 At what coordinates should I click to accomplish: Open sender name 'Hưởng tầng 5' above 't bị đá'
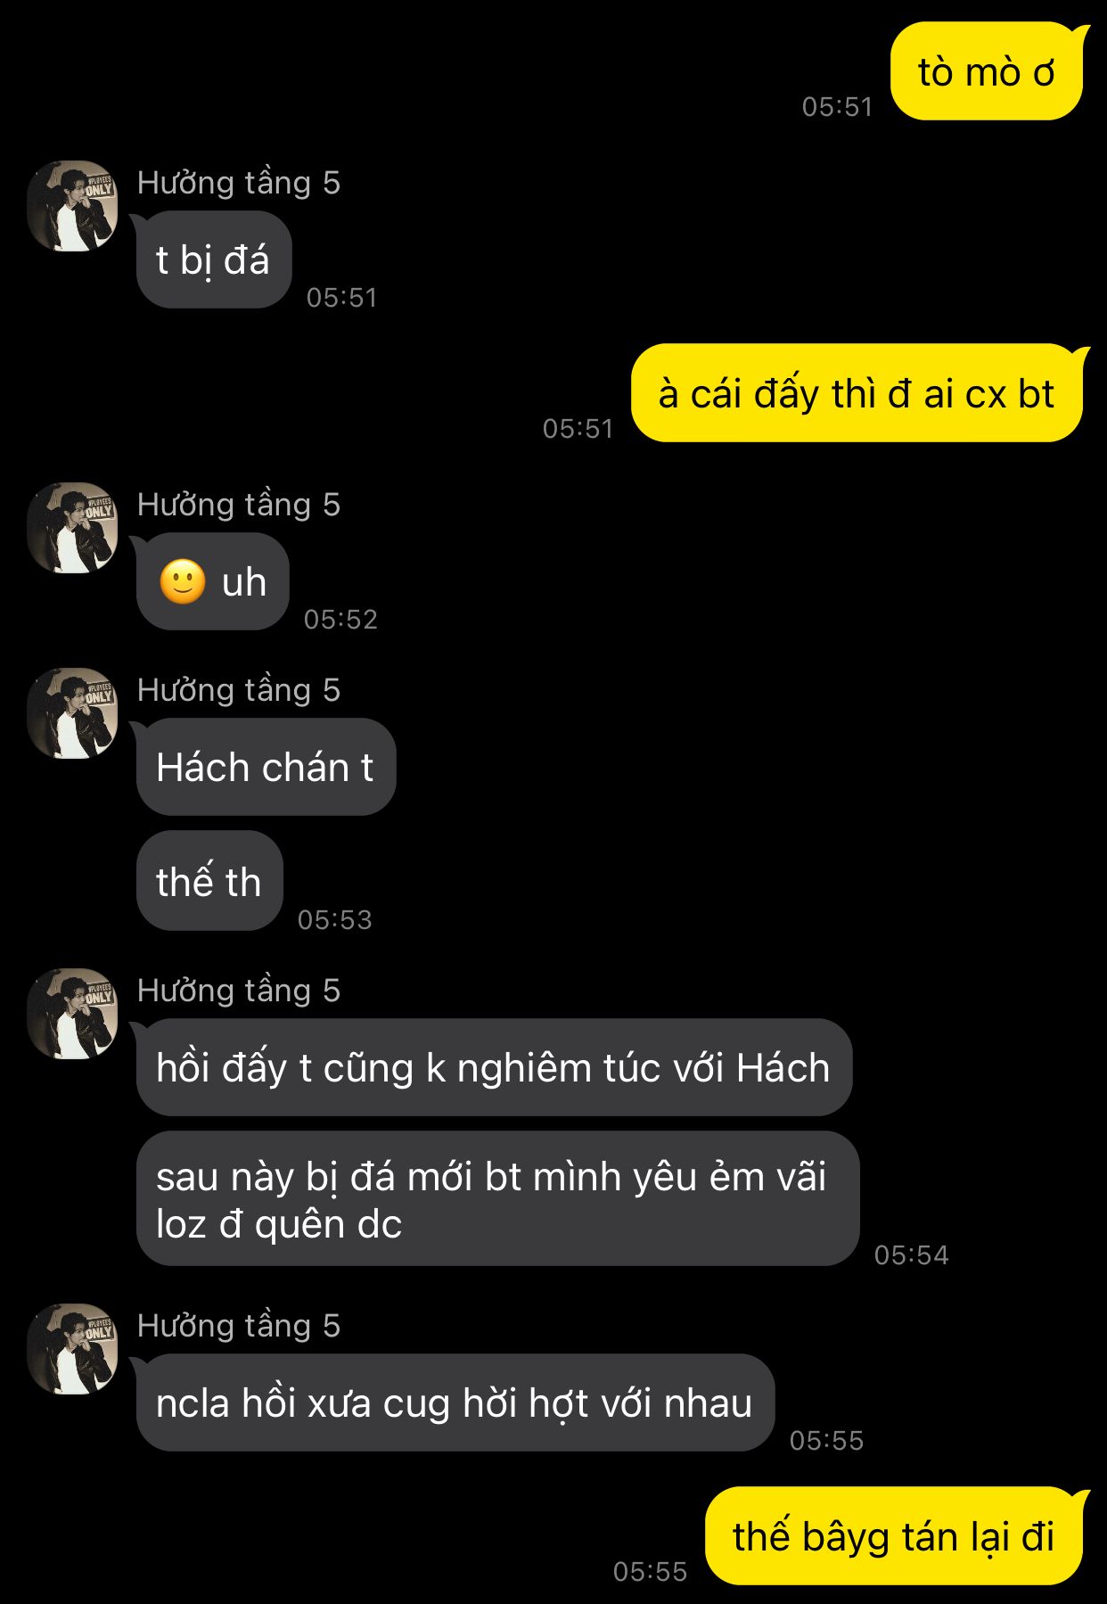click(239, 183)
